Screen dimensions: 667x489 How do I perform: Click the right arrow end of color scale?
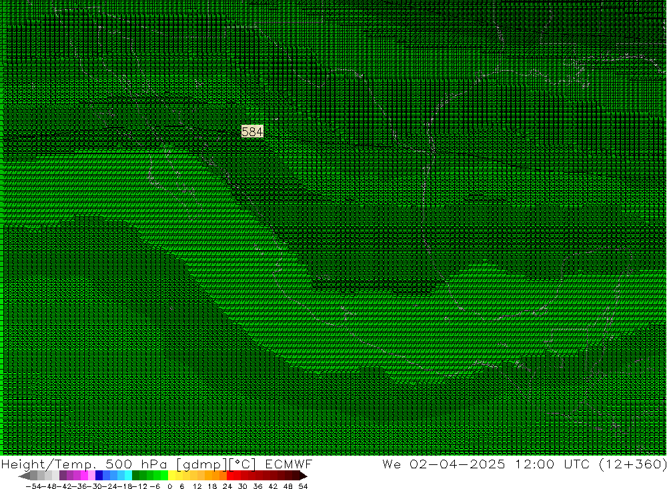pyautogui.click(x=303, y=476)
